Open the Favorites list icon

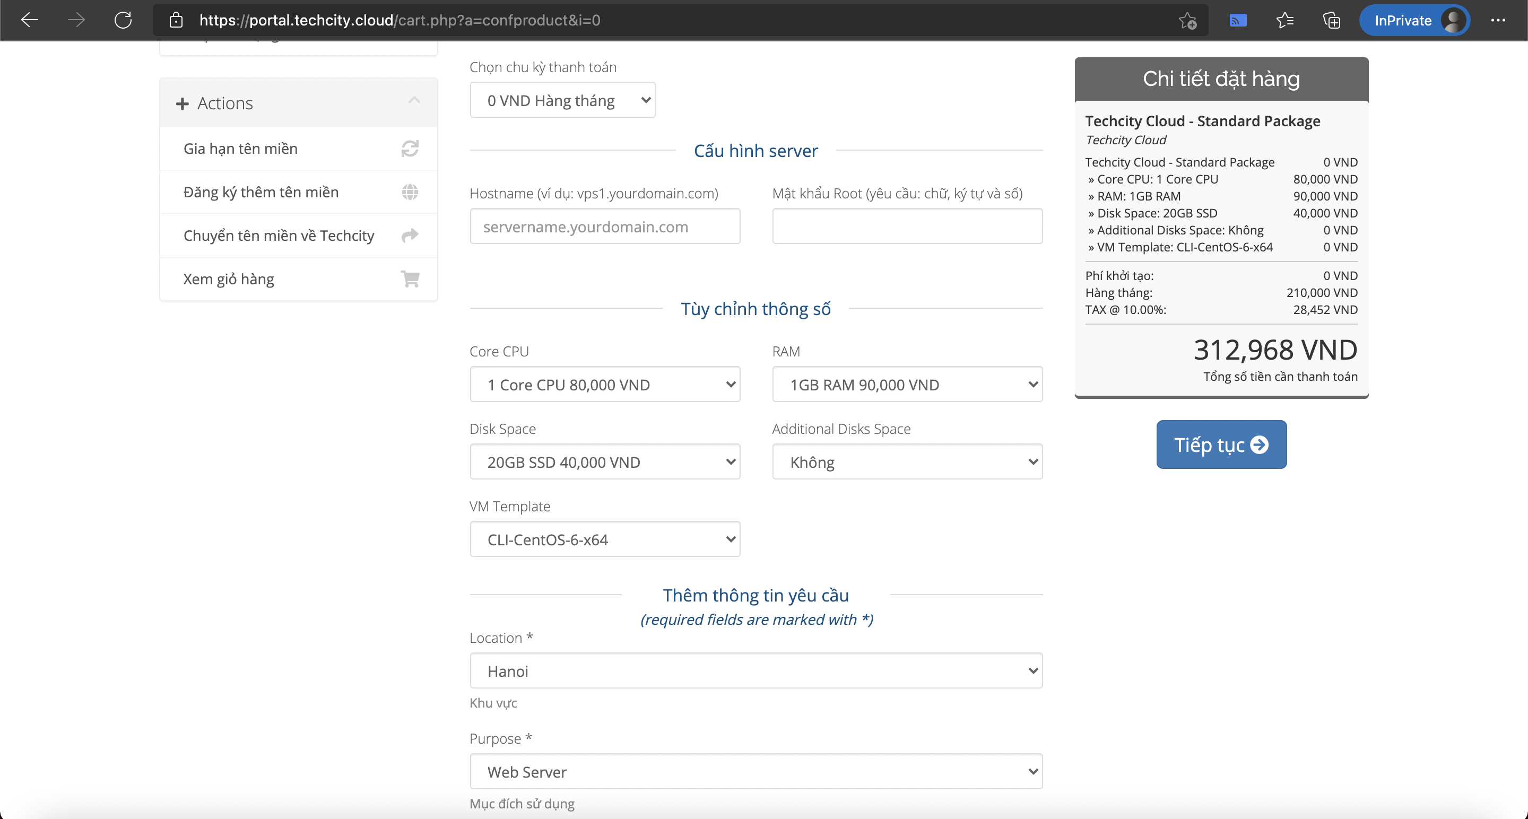[1284, 20]
